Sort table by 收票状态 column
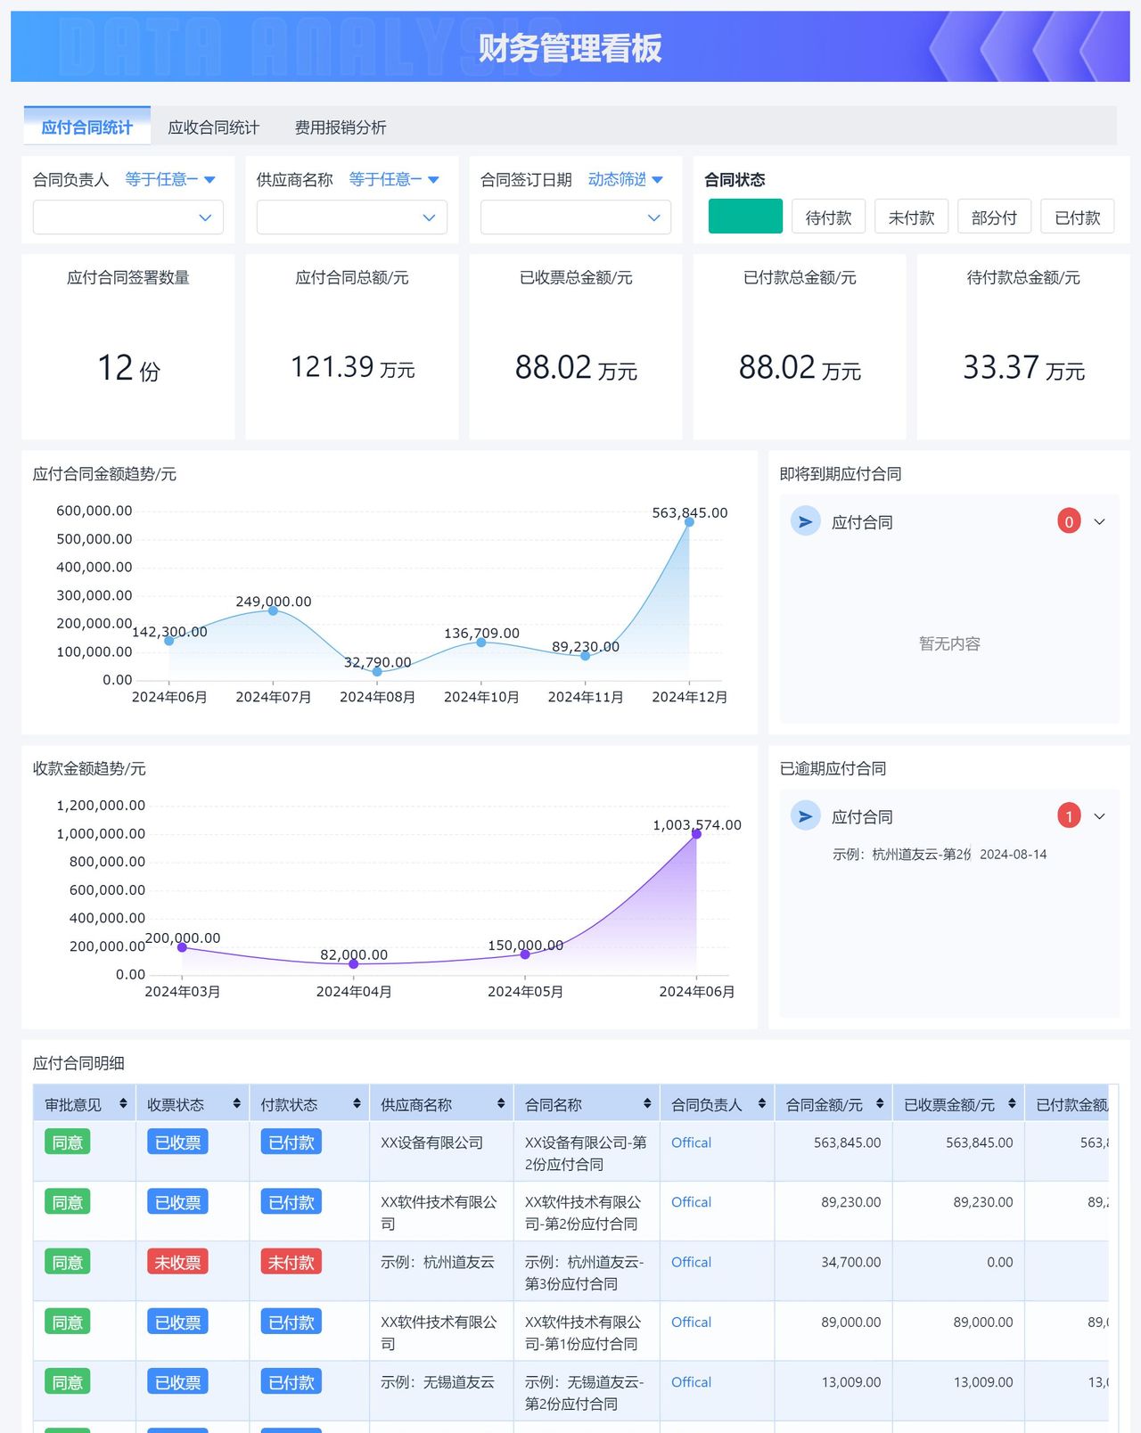Image resolution: width=1141 pixels, height=1433 pixels. [236, 1103]
